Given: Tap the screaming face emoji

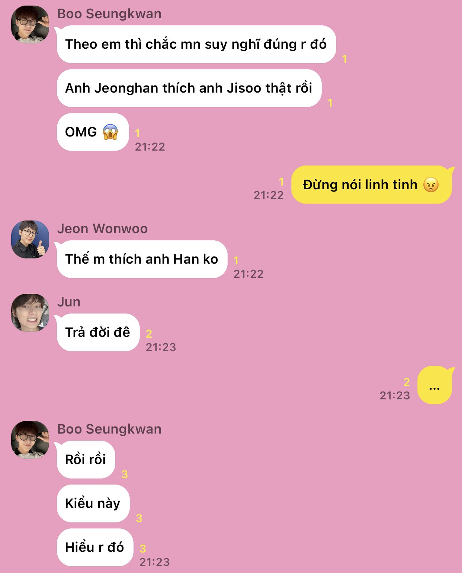Looking at the screenshot, I should tap(110, 132).
